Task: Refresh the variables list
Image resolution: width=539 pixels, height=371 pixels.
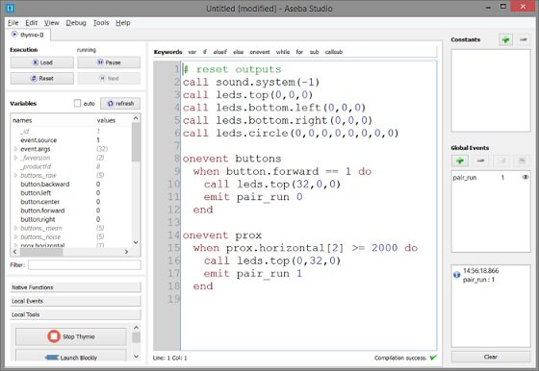Action: point(120,103)
